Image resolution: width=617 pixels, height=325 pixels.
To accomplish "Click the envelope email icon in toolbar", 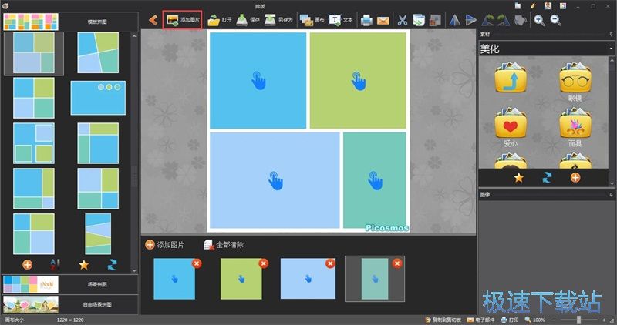I will click(383, 21).
